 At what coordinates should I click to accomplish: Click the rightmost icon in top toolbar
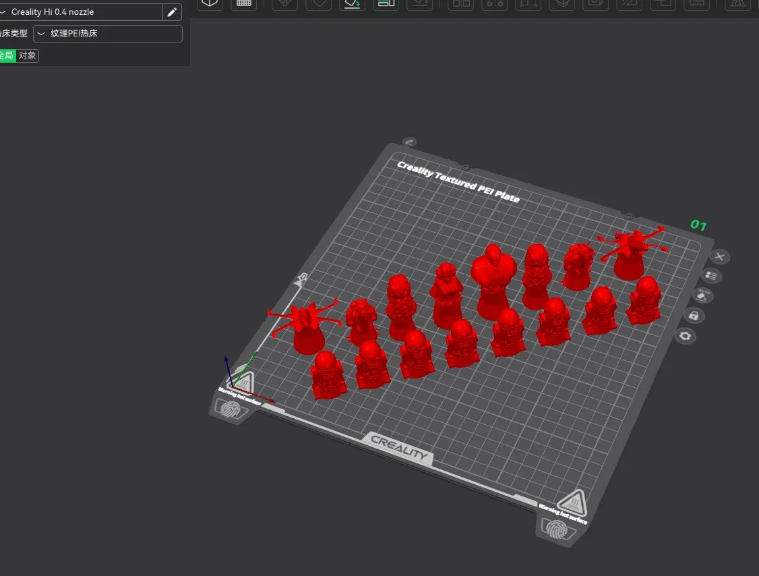[x=737, y=3]
